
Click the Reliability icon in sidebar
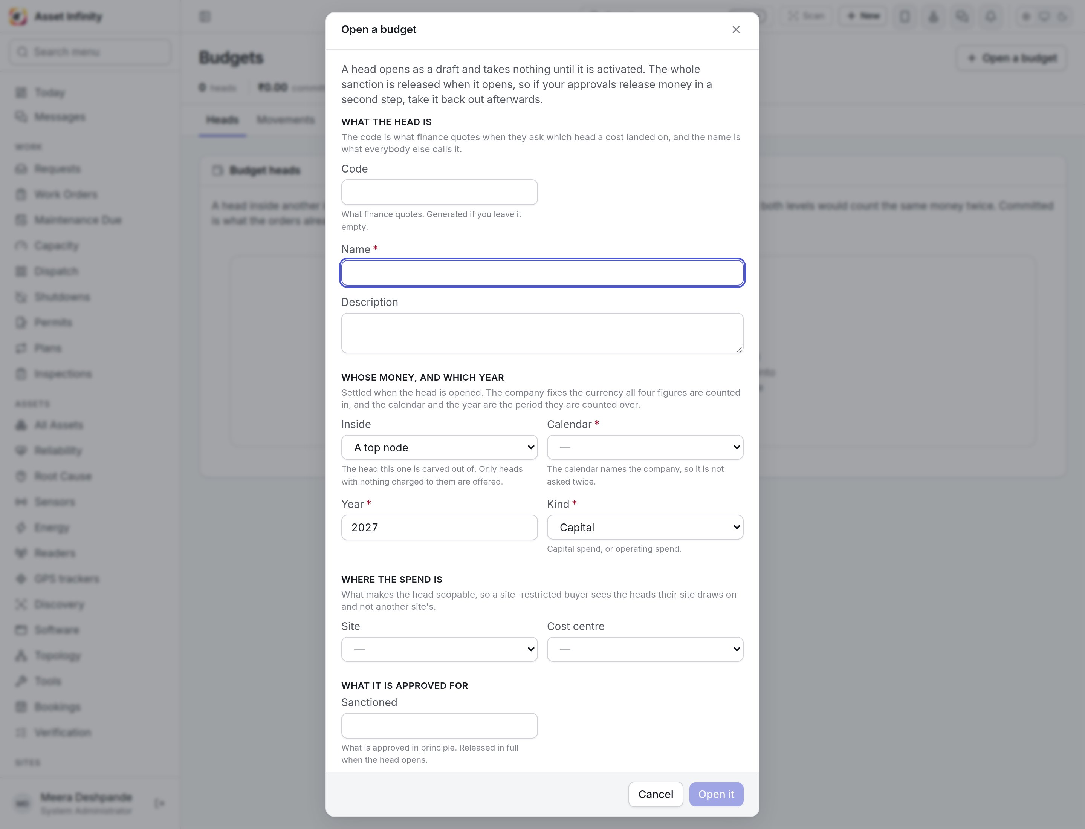click(x=21, y=451)
